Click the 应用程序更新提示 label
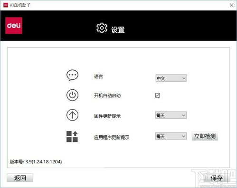 click(x=112, y=137)
